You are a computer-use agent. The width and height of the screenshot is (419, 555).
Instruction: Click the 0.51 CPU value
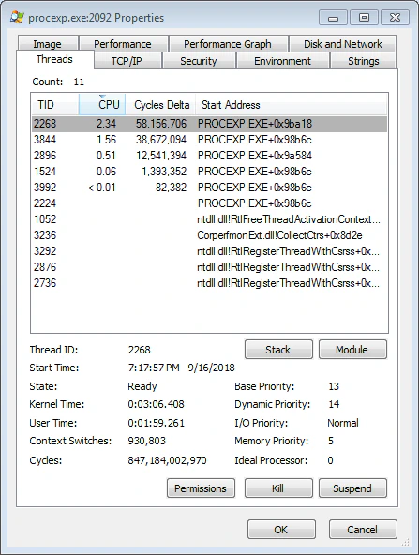click(x=106, y=156)
